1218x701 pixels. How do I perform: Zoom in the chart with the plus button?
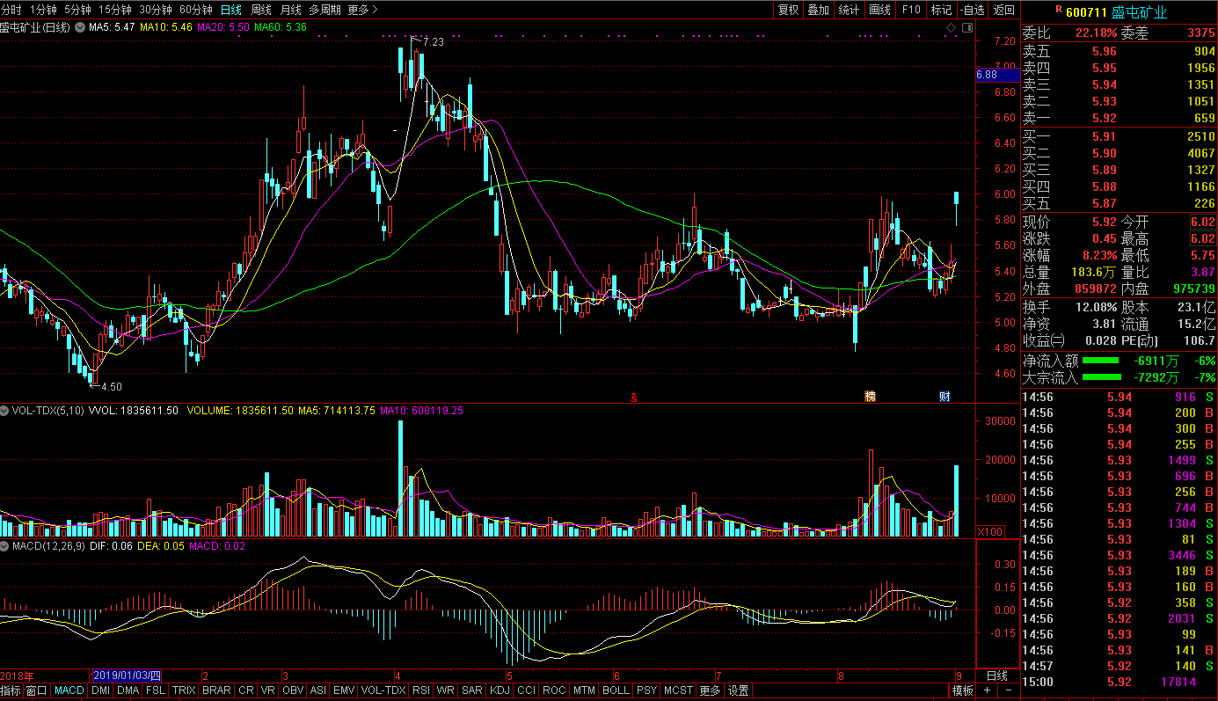coord(987,691)
